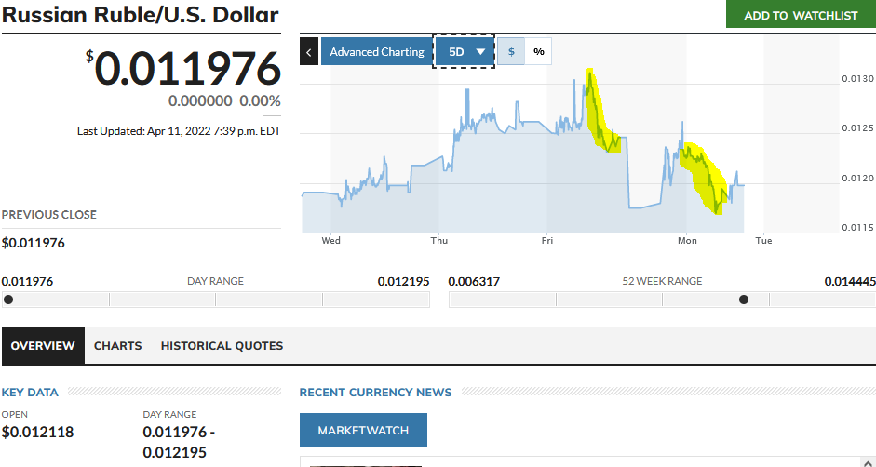Open the 5D time range dropdown

click(x=464, y=51)
